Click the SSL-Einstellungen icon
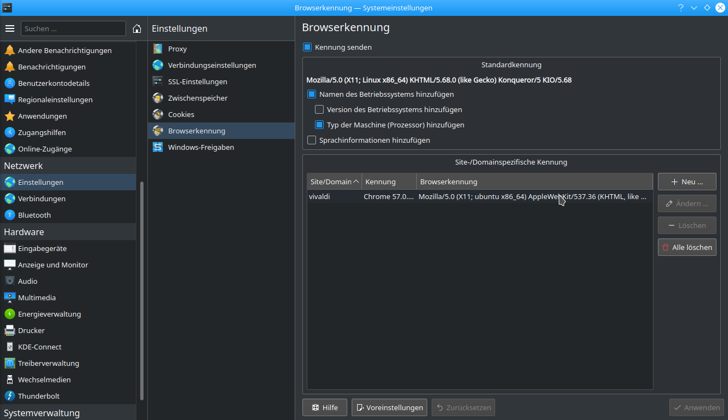Viewport: 728px width, 420px height. coord(158,81)
